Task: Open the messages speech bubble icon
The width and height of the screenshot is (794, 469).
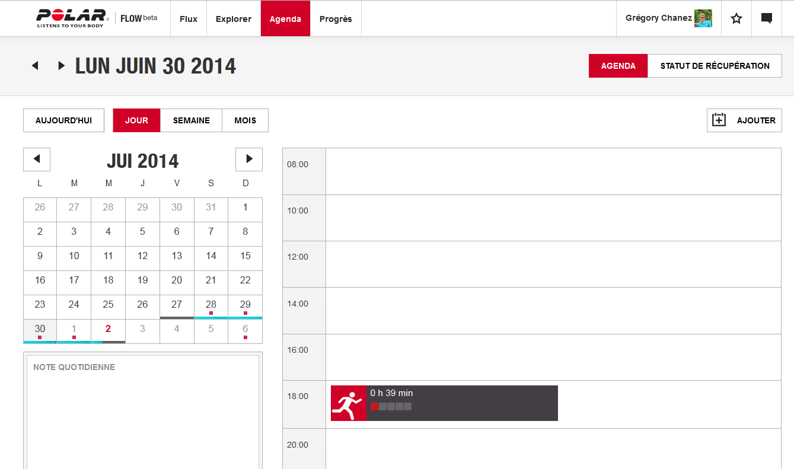Action: [766, 18]
